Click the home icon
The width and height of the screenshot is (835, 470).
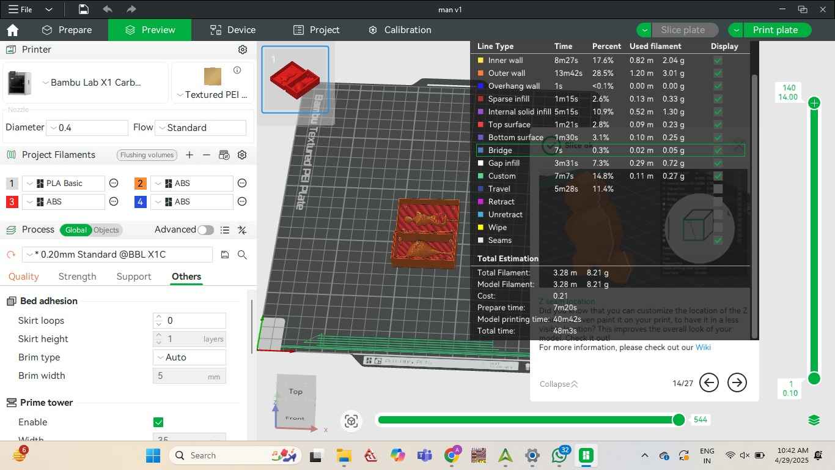[x=12, y=30]
